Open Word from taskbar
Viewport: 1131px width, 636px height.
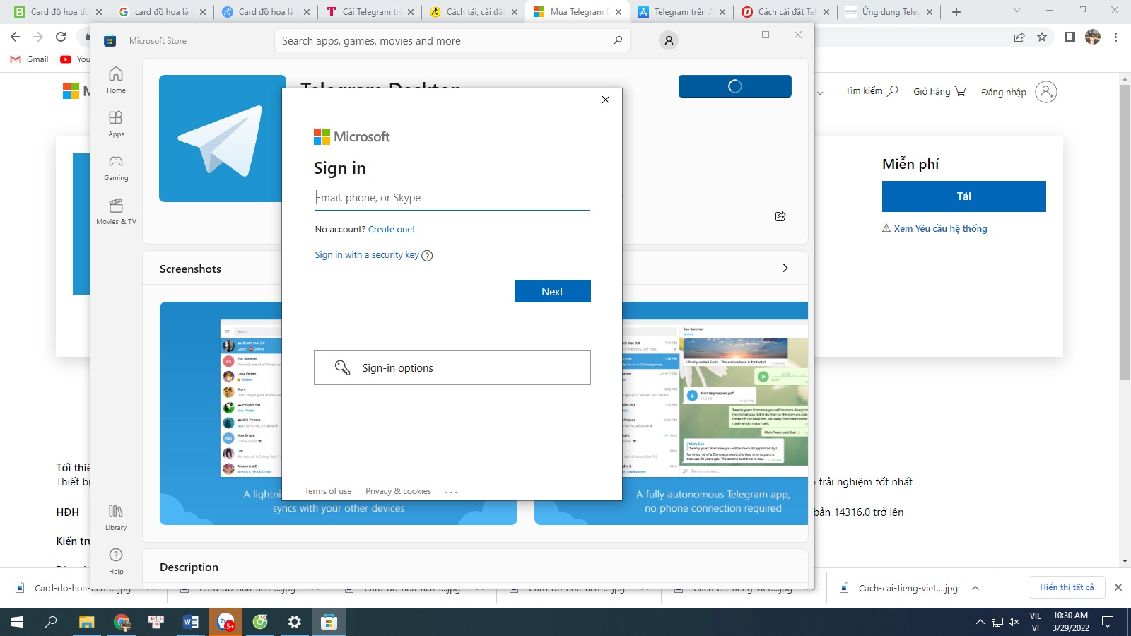point(191,622)
